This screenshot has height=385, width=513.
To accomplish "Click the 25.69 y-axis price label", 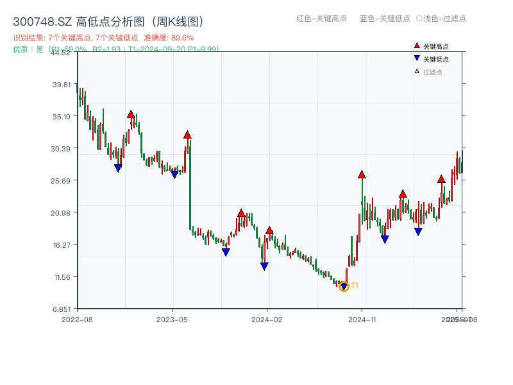I will [x=60, y=181].
